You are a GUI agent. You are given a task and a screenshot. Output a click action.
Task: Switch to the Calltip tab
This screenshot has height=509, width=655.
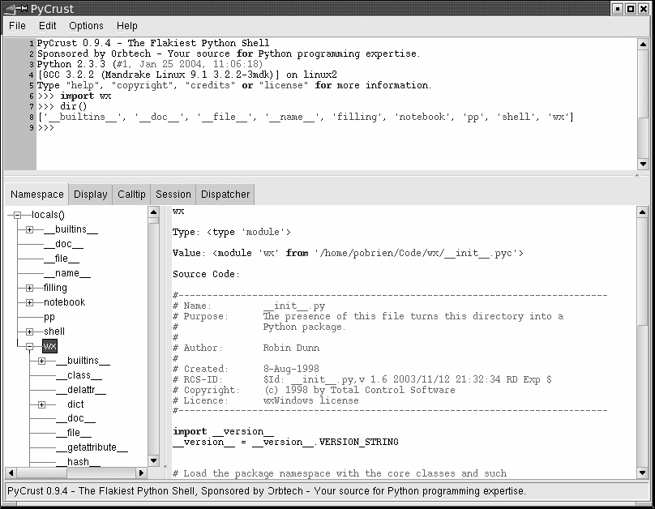point(131,195)
